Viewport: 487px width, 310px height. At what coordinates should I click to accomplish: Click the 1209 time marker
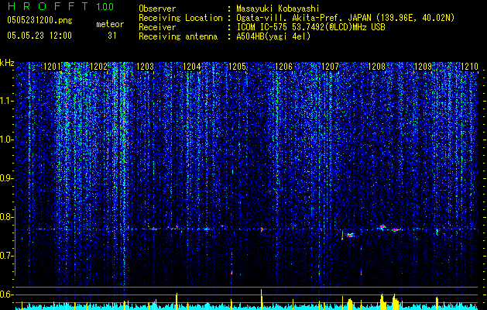[424, 67]
